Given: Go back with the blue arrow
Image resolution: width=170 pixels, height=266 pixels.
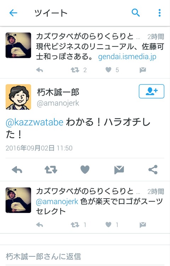Looking at the screenshot, I should [13, 13].
